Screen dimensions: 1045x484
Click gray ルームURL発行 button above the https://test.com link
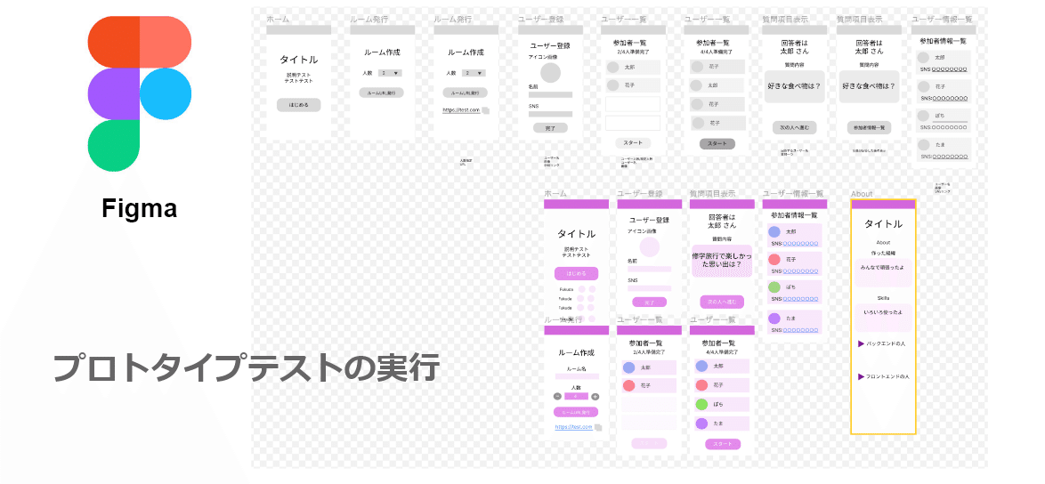click(x=466, y=93)
